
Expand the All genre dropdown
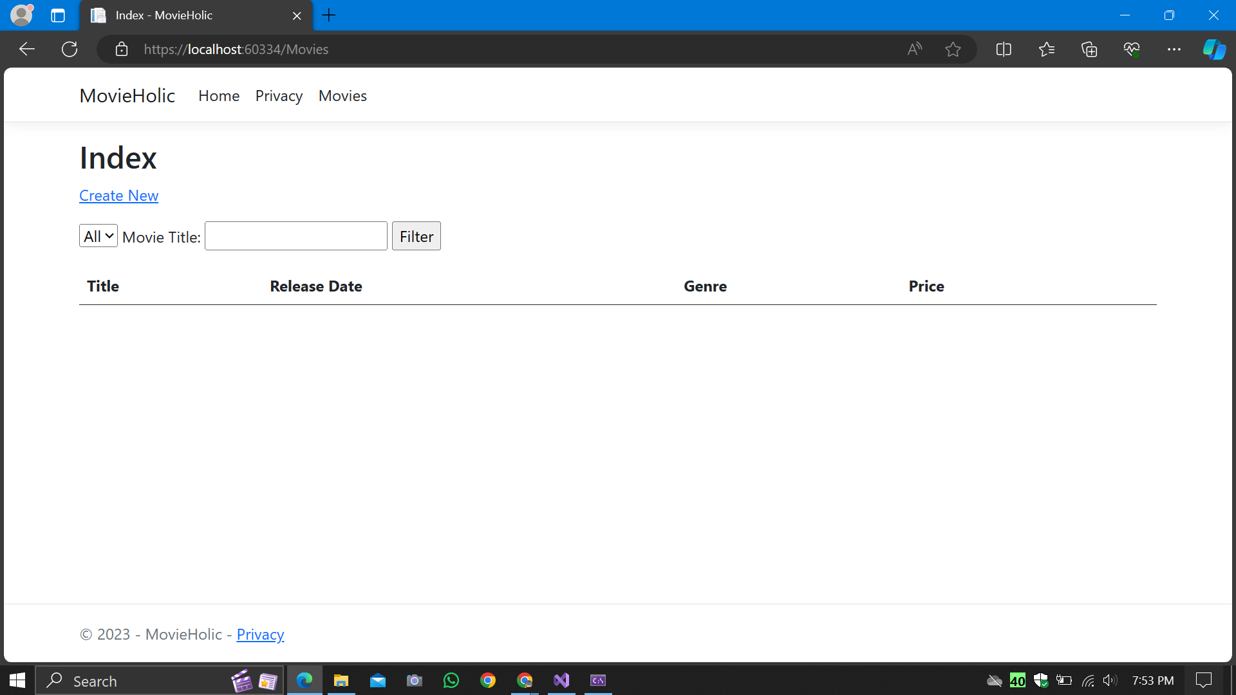point(98,236)
